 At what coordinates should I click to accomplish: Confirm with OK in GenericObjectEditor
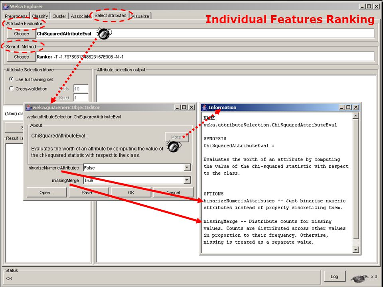click(131, 193)
